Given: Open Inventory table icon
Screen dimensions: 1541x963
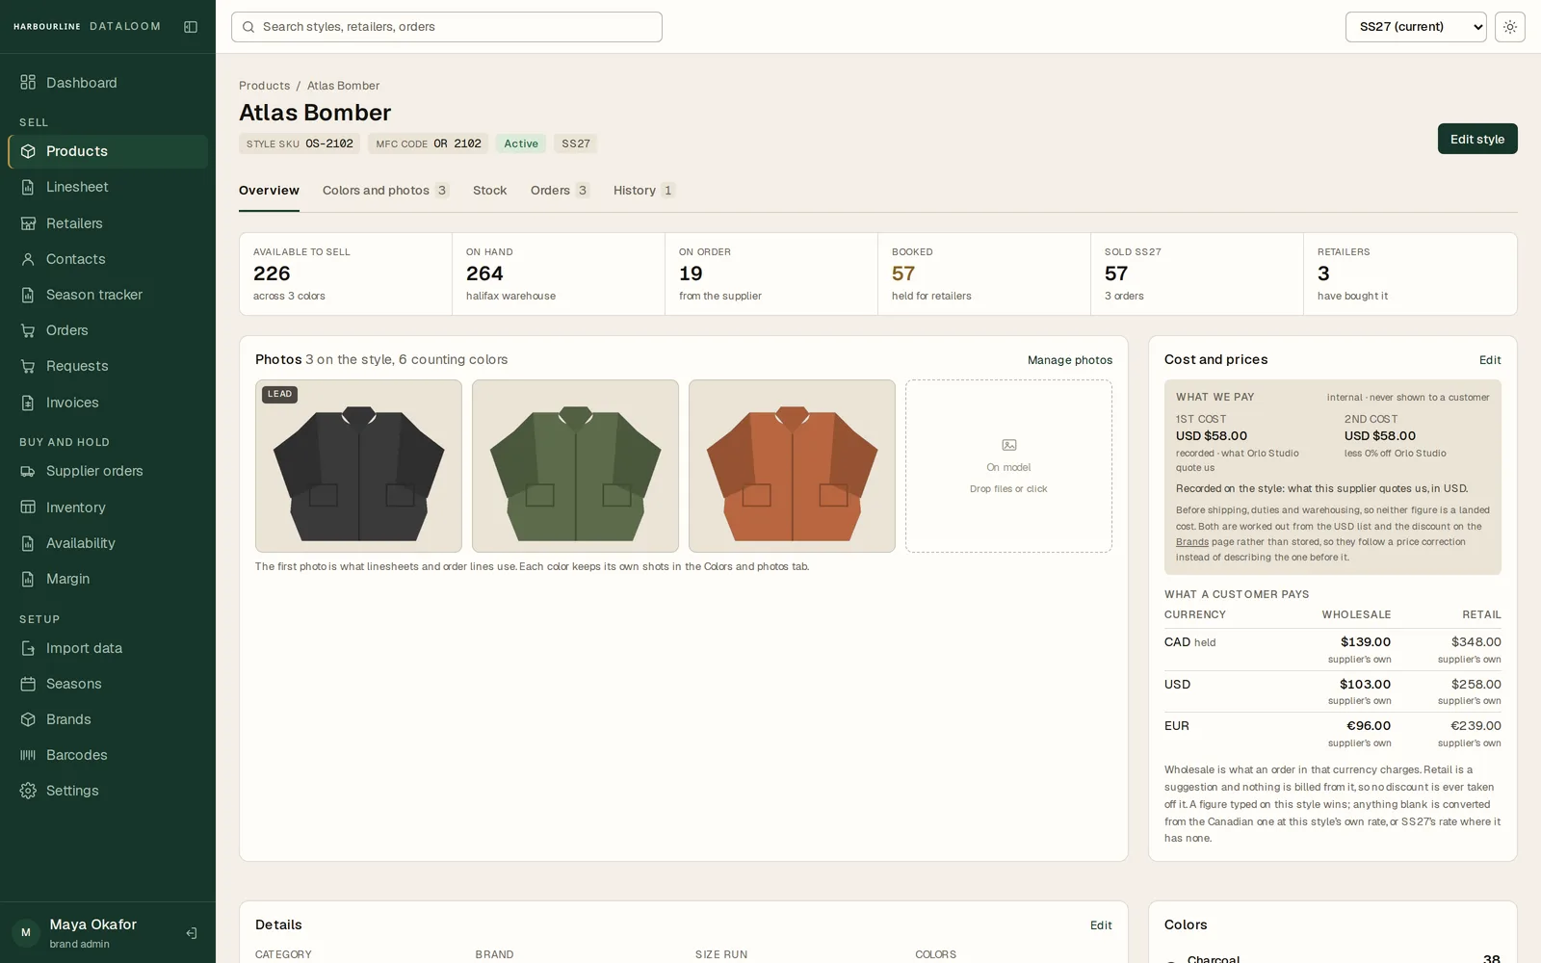Looking at the screenshot, I should click(x=28, y=508).
